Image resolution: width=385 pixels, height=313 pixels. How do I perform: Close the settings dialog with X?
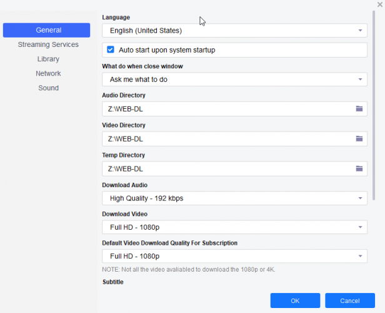coord(379,4)
